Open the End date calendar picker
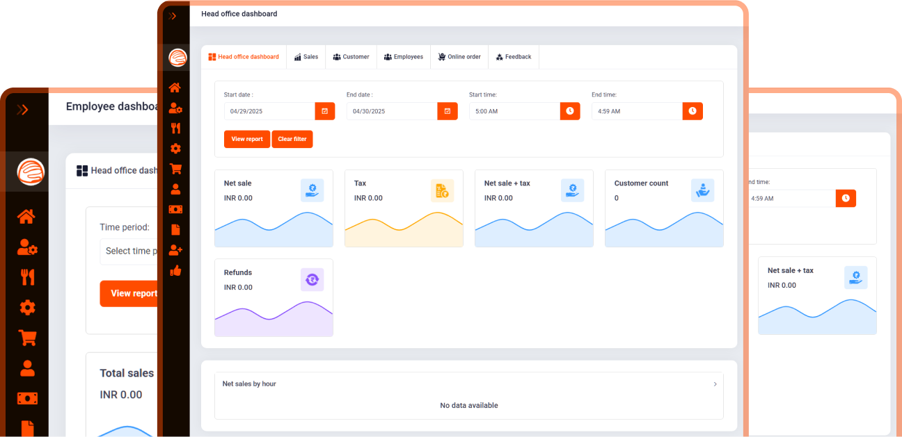This screenshot has height=437, width=902. click(448, 111)
